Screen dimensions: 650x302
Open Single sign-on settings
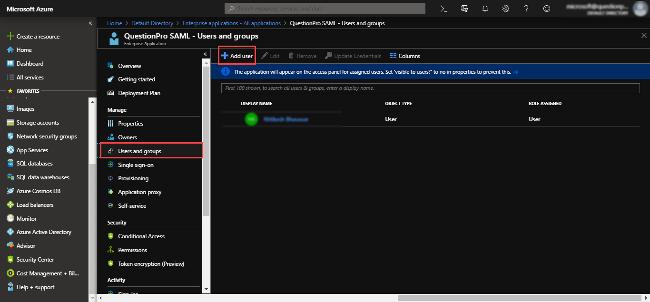coord(136,165)
